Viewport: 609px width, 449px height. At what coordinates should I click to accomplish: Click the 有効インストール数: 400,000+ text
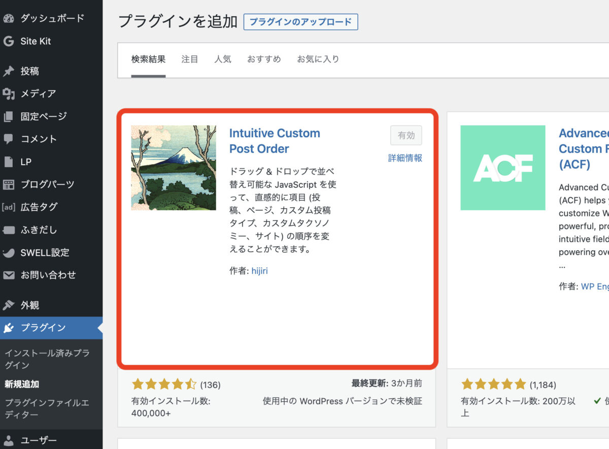171,407
